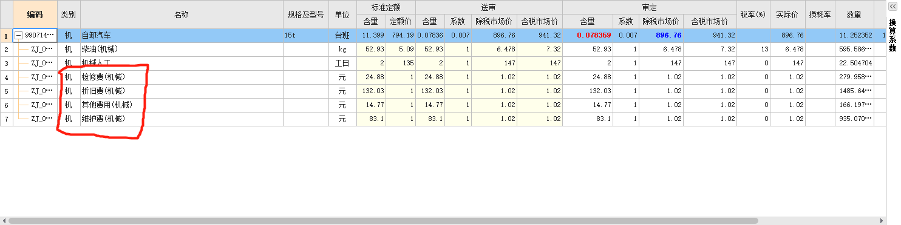Click the 损耗率 column header
Screen dimensions: 901x225
pyautogui.click(x=820, y=15)
